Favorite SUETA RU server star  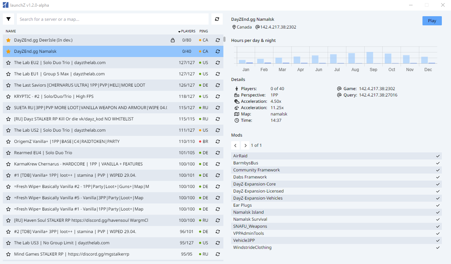pos(8,108)
